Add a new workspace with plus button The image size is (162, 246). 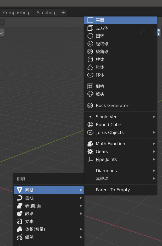(x=63, y=13)
